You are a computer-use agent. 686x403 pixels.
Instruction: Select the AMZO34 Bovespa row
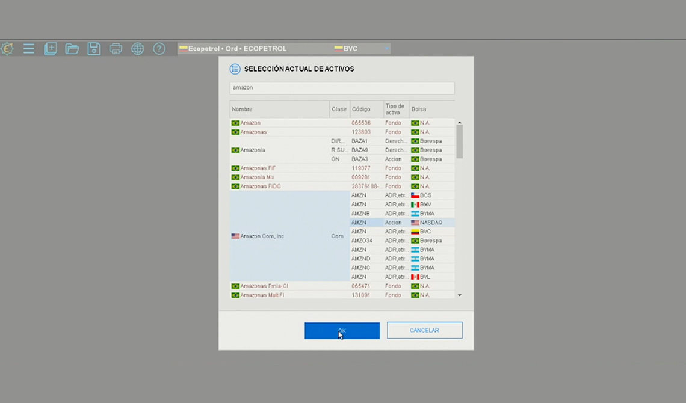(401, 241)
